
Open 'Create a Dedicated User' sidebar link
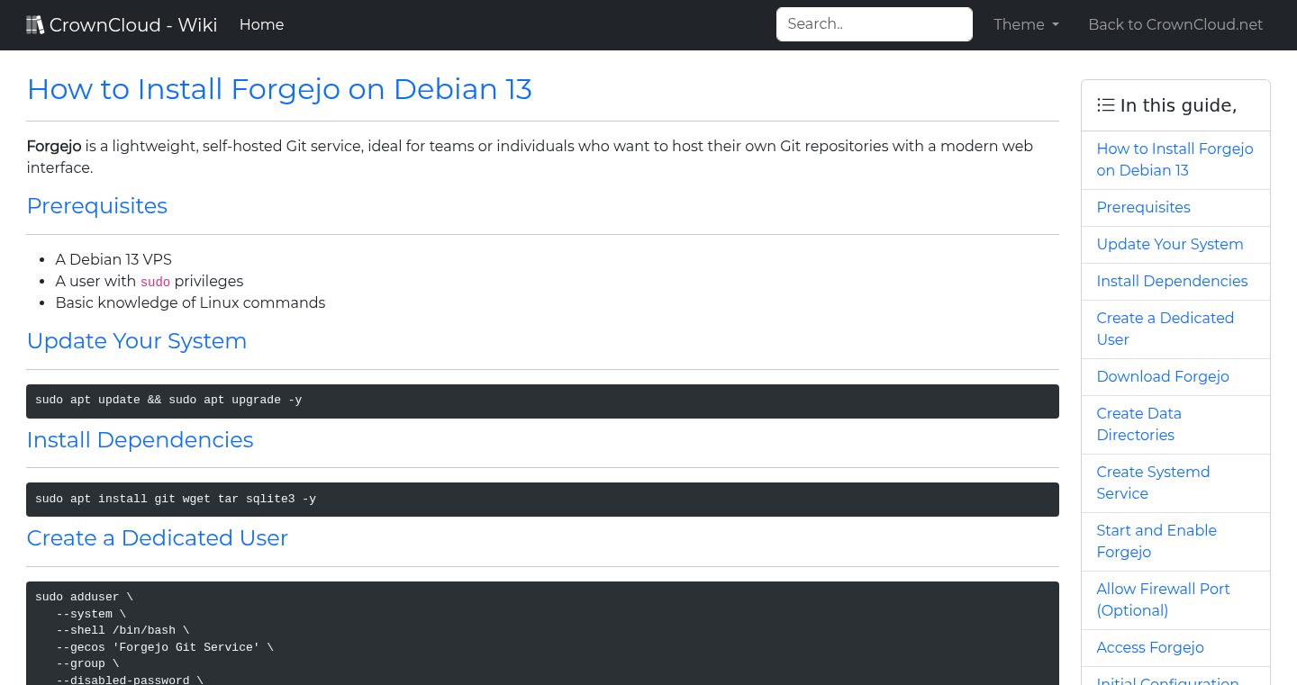tap(1165, 329)
